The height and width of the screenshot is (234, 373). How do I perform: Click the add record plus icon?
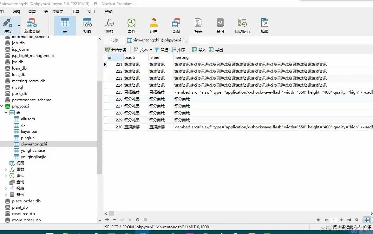click(107, 220)
